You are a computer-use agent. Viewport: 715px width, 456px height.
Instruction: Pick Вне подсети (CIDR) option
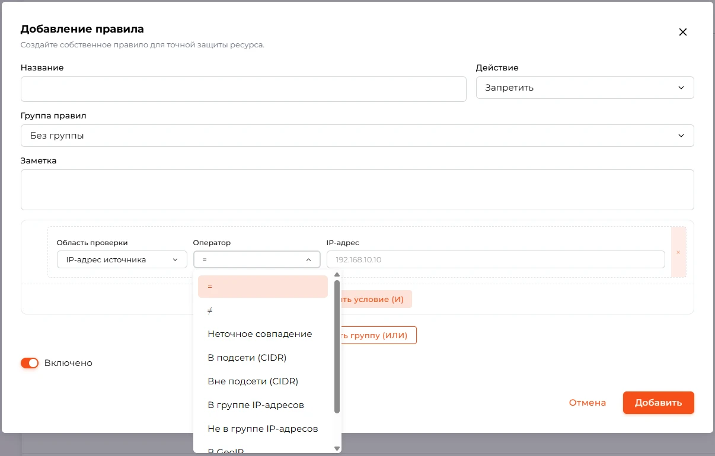(263, 381)
